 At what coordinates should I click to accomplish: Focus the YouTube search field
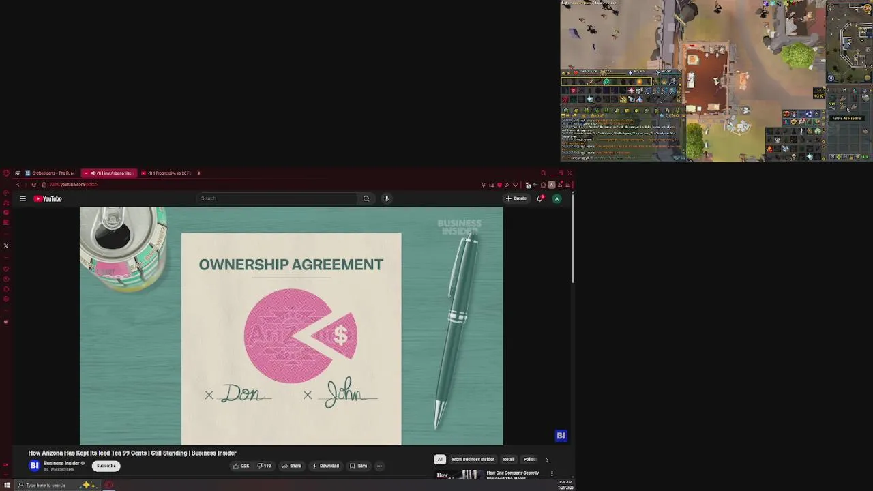coord(277,198)
